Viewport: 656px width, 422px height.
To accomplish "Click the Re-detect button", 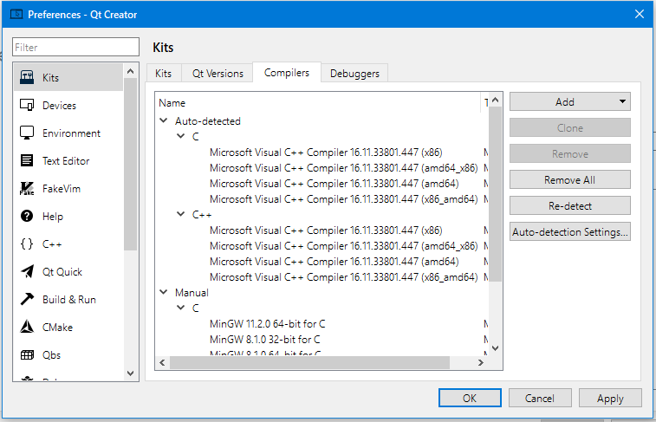I will 569,206.
